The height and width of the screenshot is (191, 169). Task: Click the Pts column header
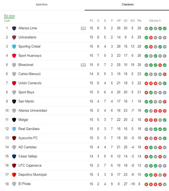(140, 21)
